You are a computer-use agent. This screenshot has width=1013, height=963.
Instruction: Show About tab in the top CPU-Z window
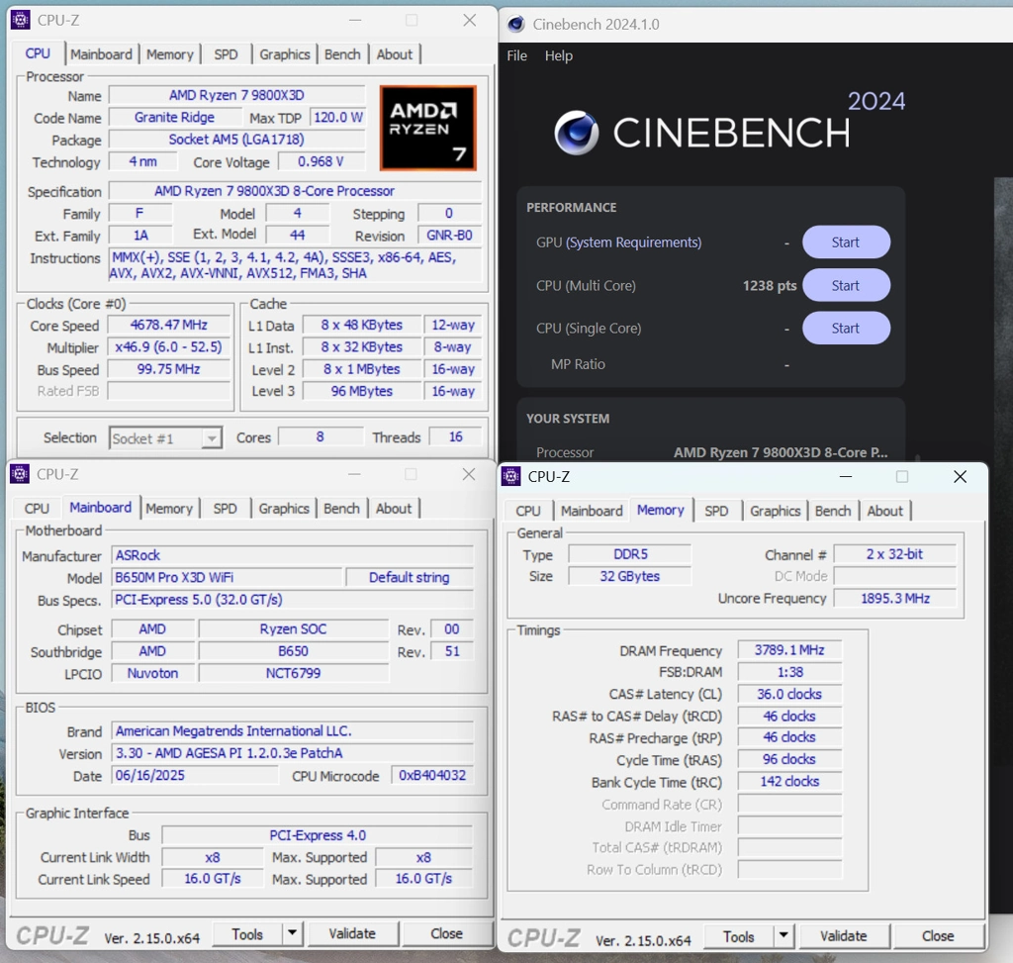[x=394, y=54]
